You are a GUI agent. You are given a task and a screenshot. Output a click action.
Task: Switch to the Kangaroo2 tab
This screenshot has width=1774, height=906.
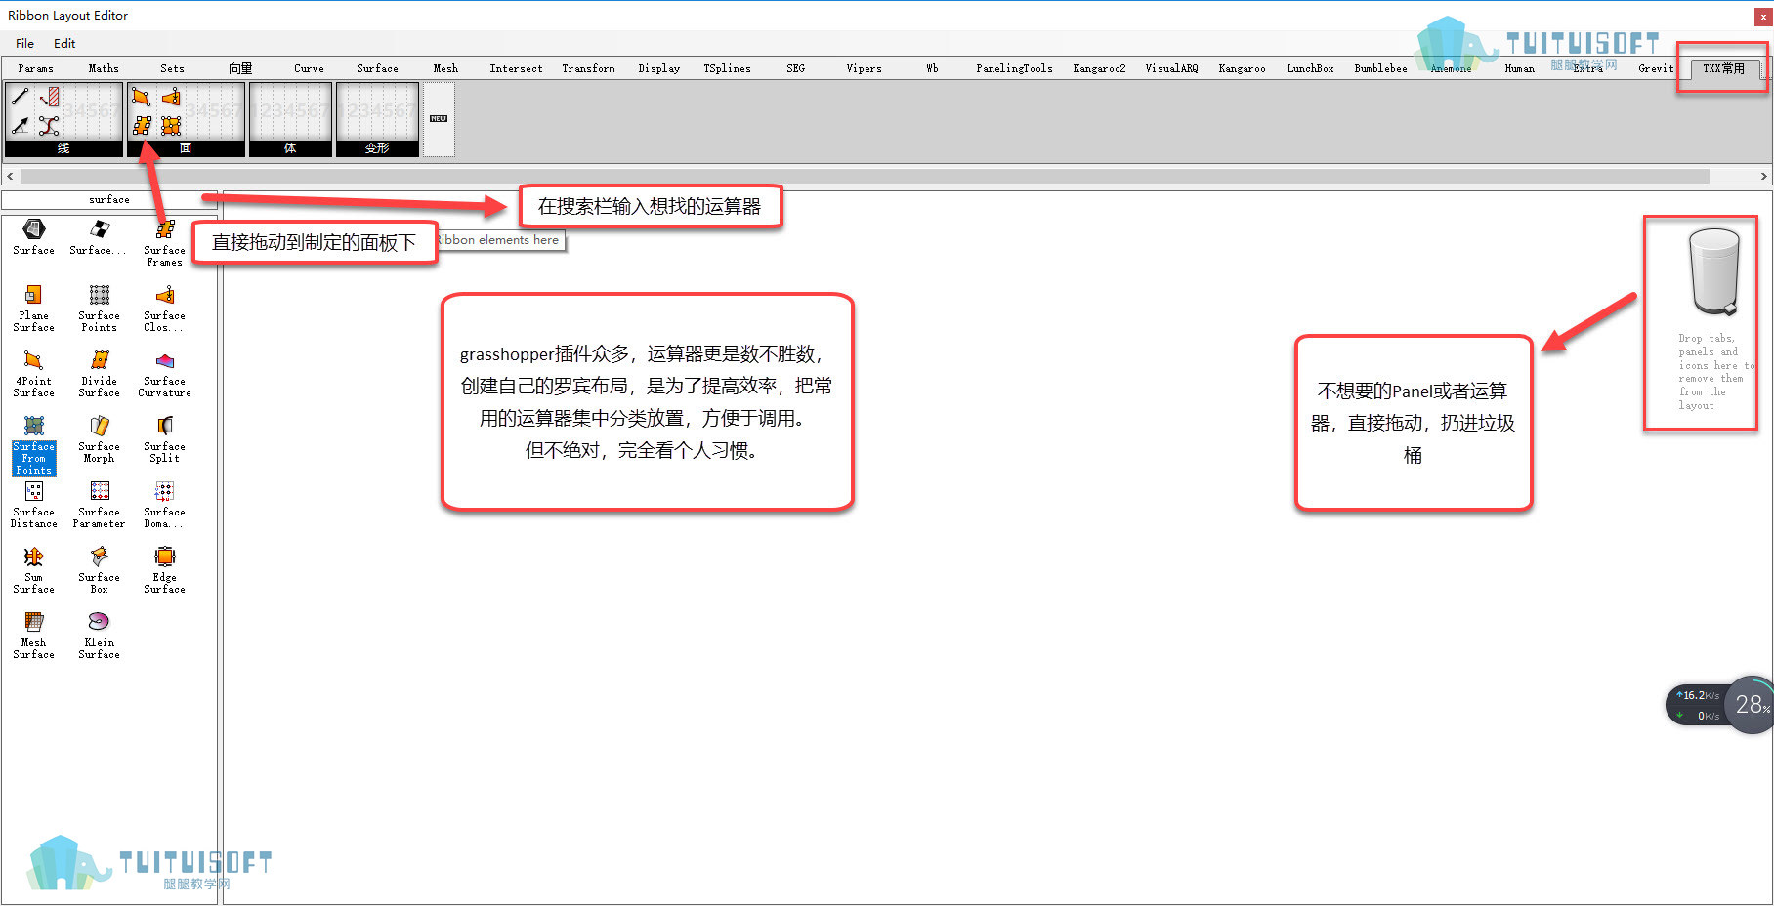click(x=1099, y=68)
